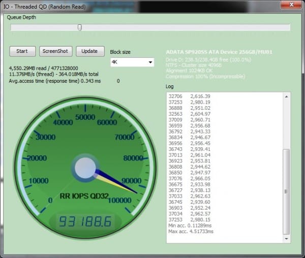The image size is (305, 258).
Task: Select log row 36743 2,939.41
Action: click(x=189, y=149)
